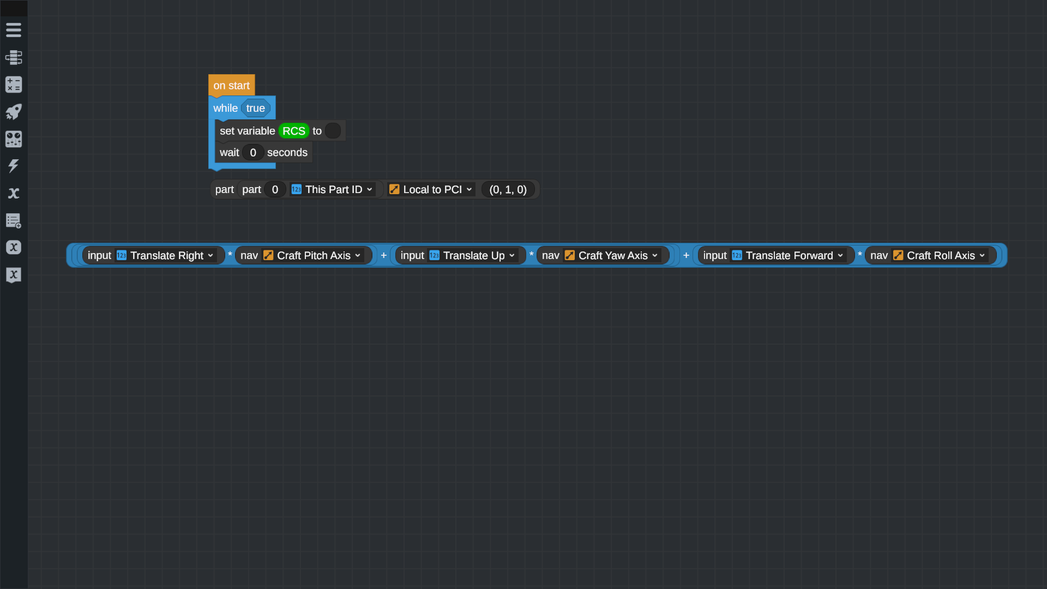
Task: Click the number-type icon beside This Part ID
Action: [296, 189]
